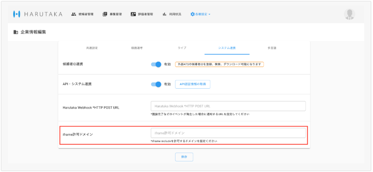The image size is (373, 172).
Task: Click the 利用状況 bar chart icon
Action: [164, 14]
